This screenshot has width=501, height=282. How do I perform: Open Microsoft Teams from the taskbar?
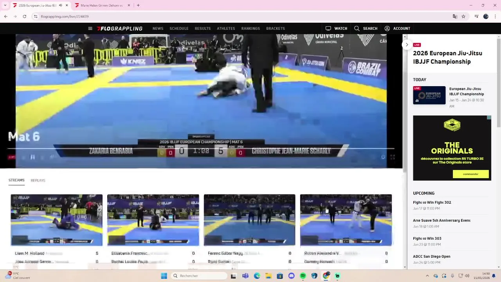(245, 276)
